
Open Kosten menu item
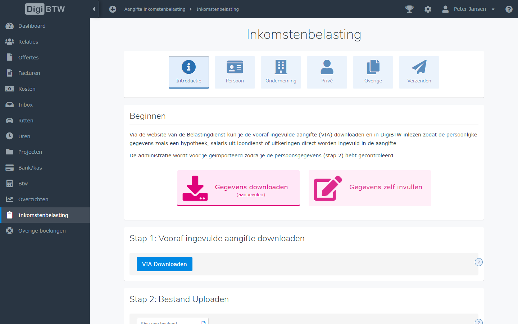tap(27, 89)
